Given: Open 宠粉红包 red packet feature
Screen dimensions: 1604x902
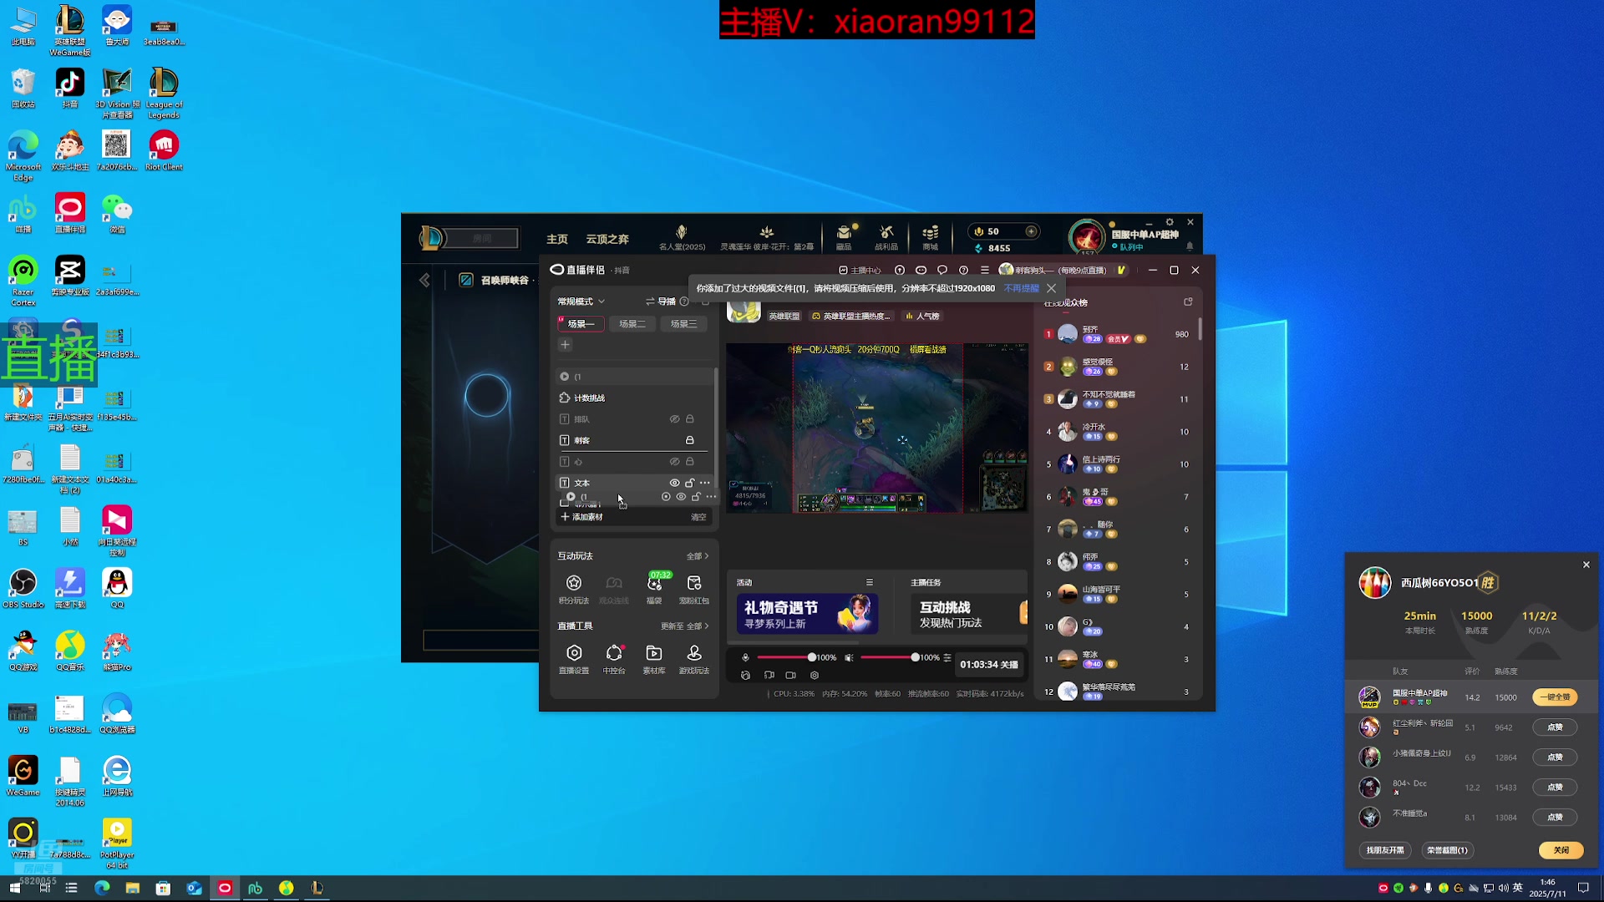Looking at the screenshot, I should pyautogui.click(x=693, y=589).
